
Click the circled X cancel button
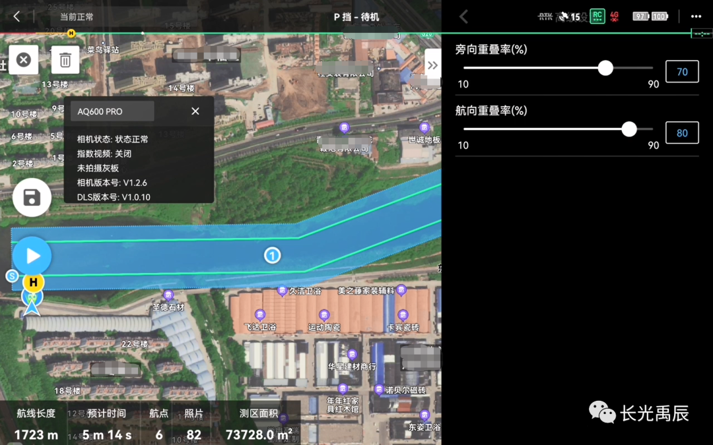23,60
